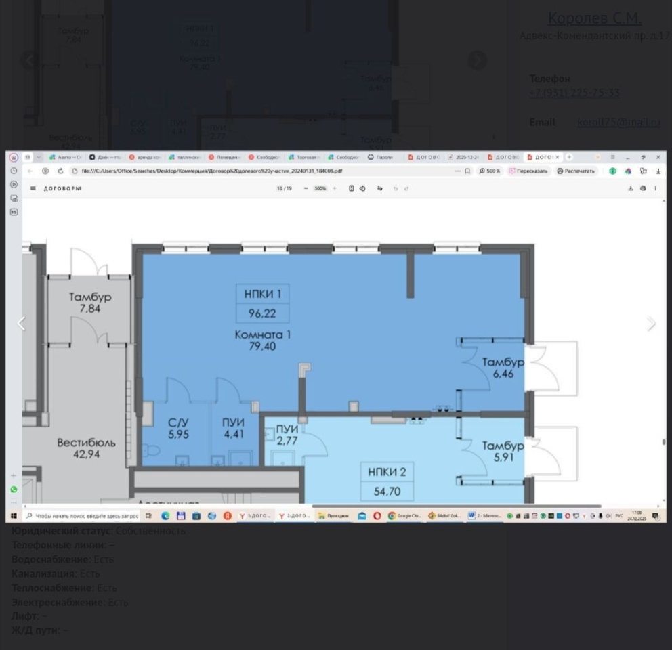Click the Пересказать button
The height and width of the screenshot is (650, 672).
tap(528, 171)
